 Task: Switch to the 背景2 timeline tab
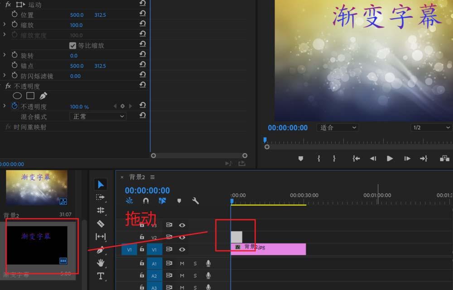[136, 177]
